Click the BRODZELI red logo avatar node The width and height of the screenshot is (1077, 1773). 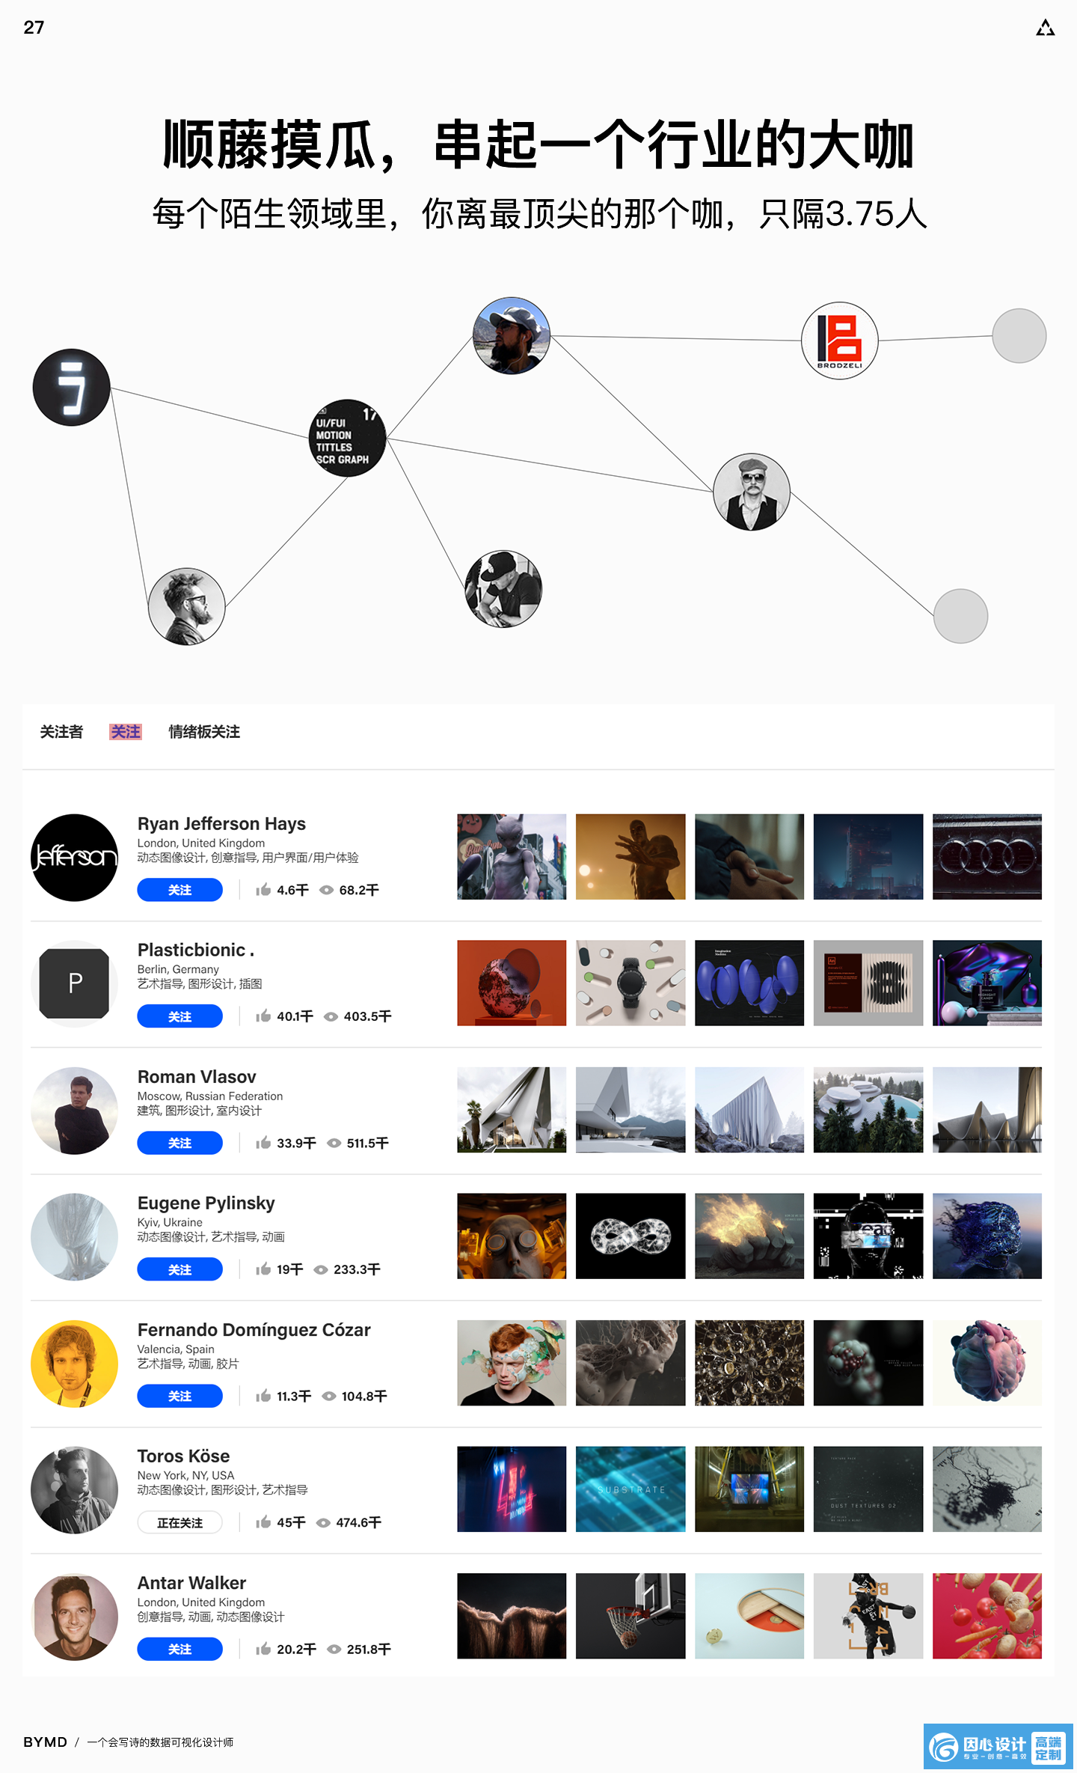[x=839, y=341]
